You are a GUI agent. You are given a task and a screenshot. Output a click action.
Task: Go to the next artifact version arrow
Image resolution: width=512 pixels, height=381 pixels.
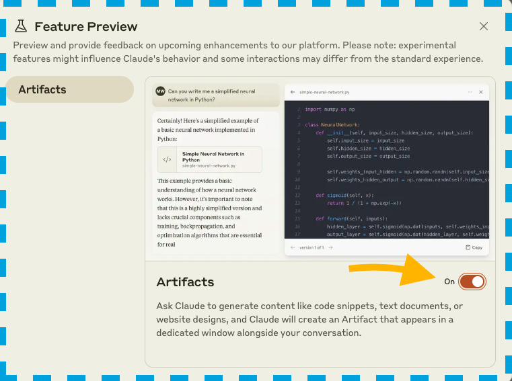click(330, 247)
